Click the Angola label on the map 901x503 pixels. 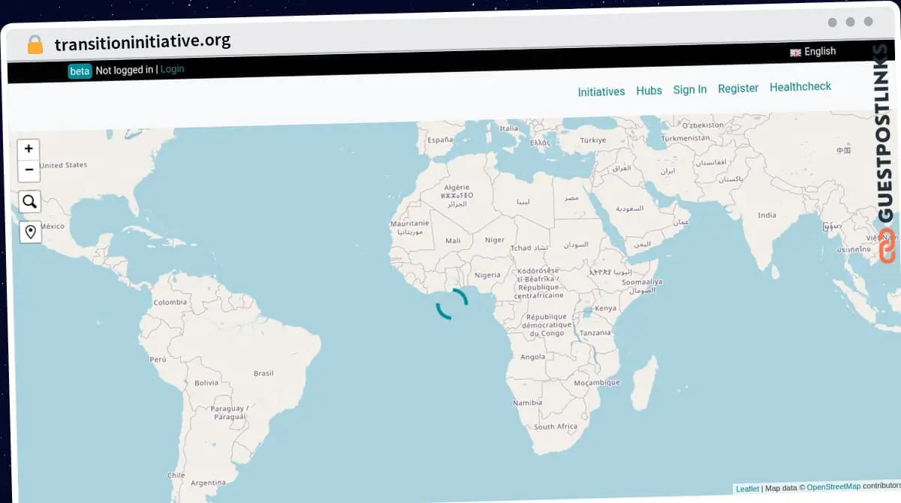532,357
